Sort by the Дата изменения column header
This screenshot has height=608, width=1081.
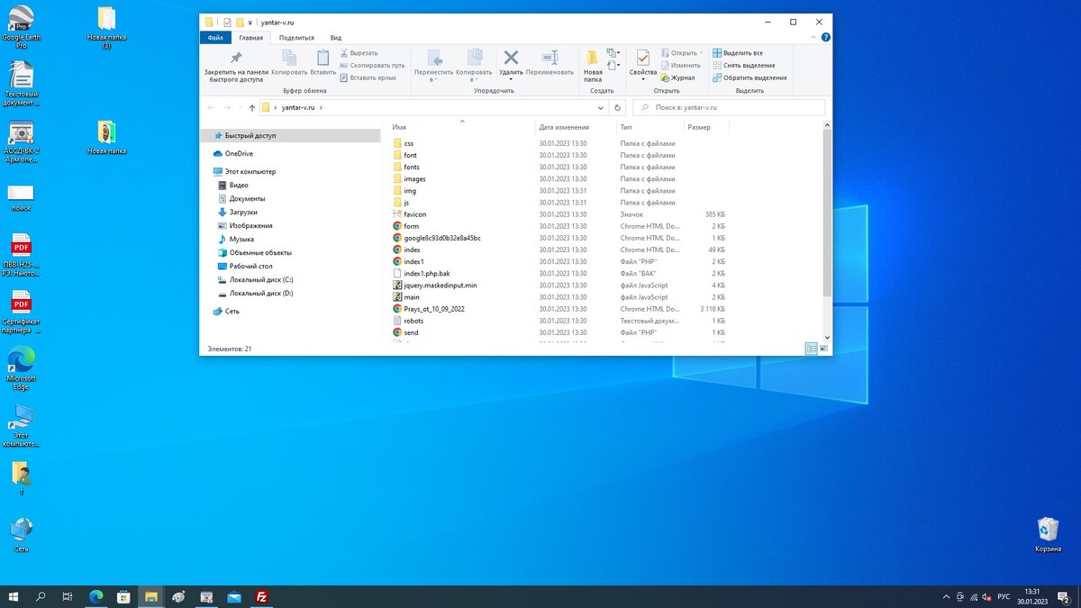[x=576, y=127]
